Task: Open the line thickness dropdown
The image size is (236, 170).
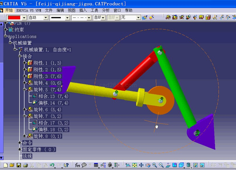Action: (67, 18)
